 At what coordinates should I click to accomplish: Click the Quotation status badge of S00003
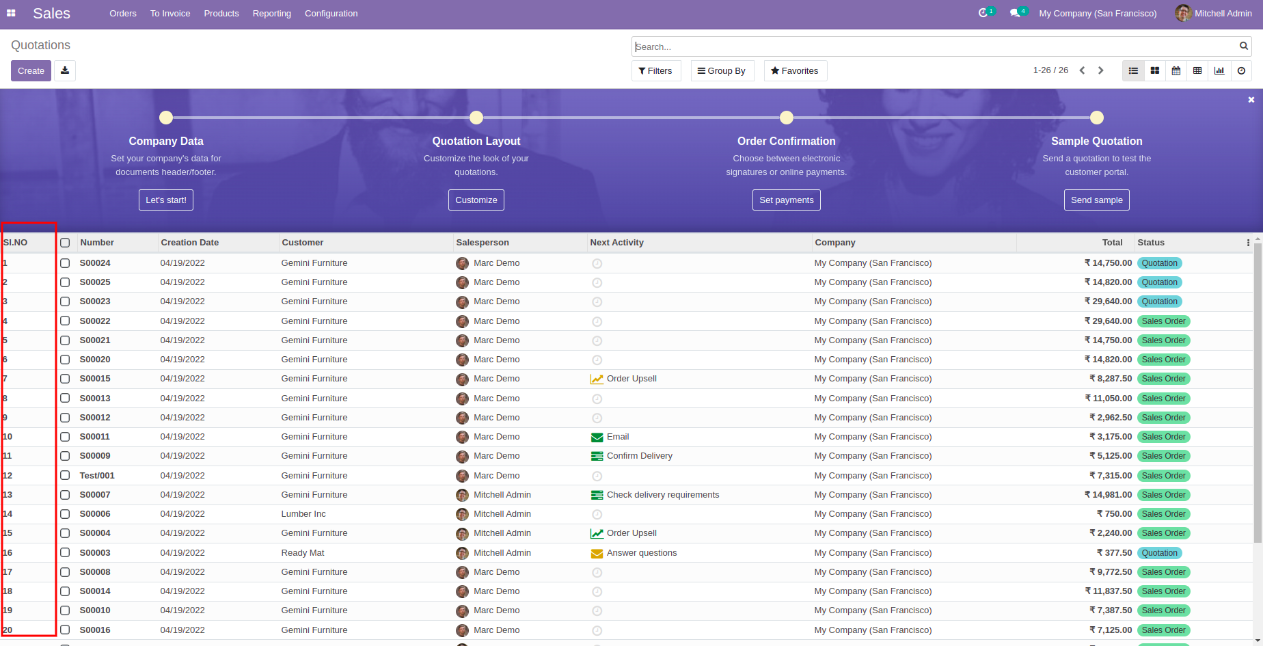[1160, 553]
